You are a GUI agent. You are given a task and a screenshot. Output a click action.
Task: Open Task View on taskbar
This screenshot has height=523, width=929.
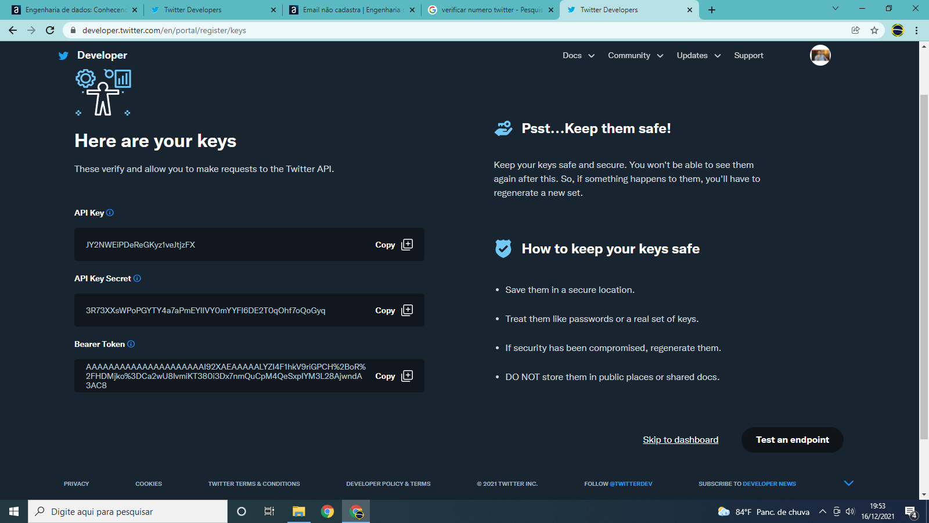(x=269, y=511)
